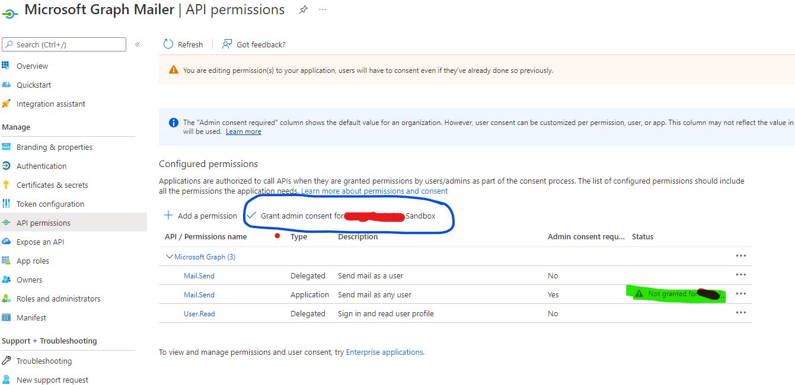Click the New support request person icon
This screenshot has width=795, height=385.
tap(6, 380)
